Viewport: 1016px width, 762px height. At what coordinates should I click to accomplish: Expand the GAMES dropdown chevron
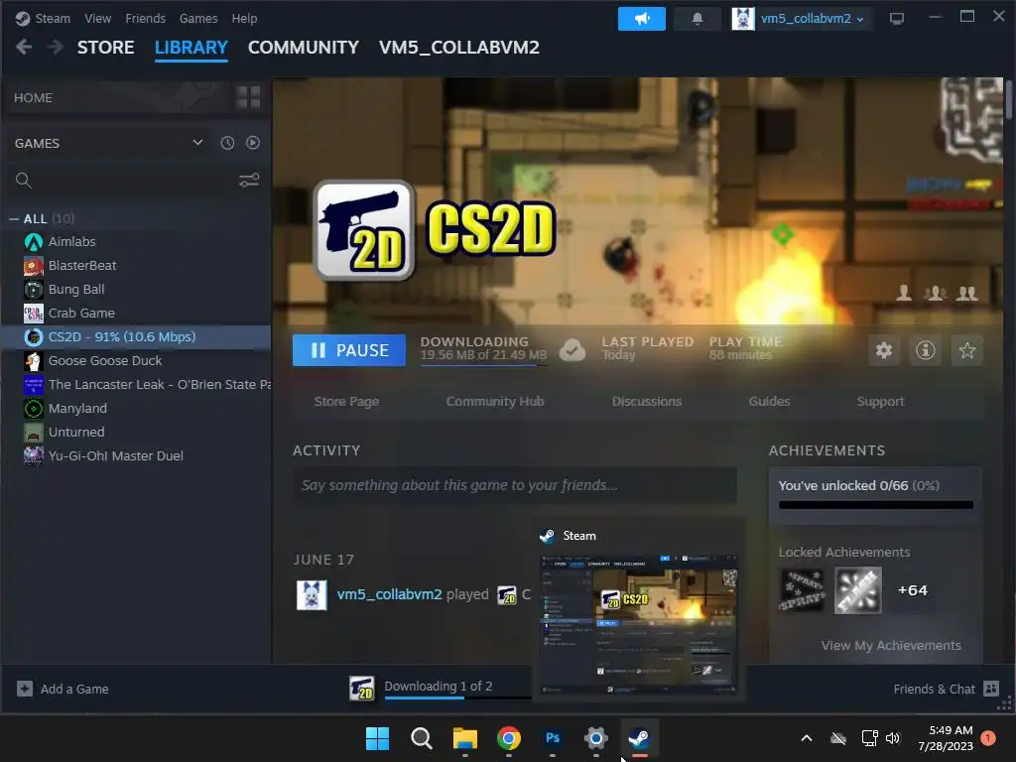click(x=197, y=143)
